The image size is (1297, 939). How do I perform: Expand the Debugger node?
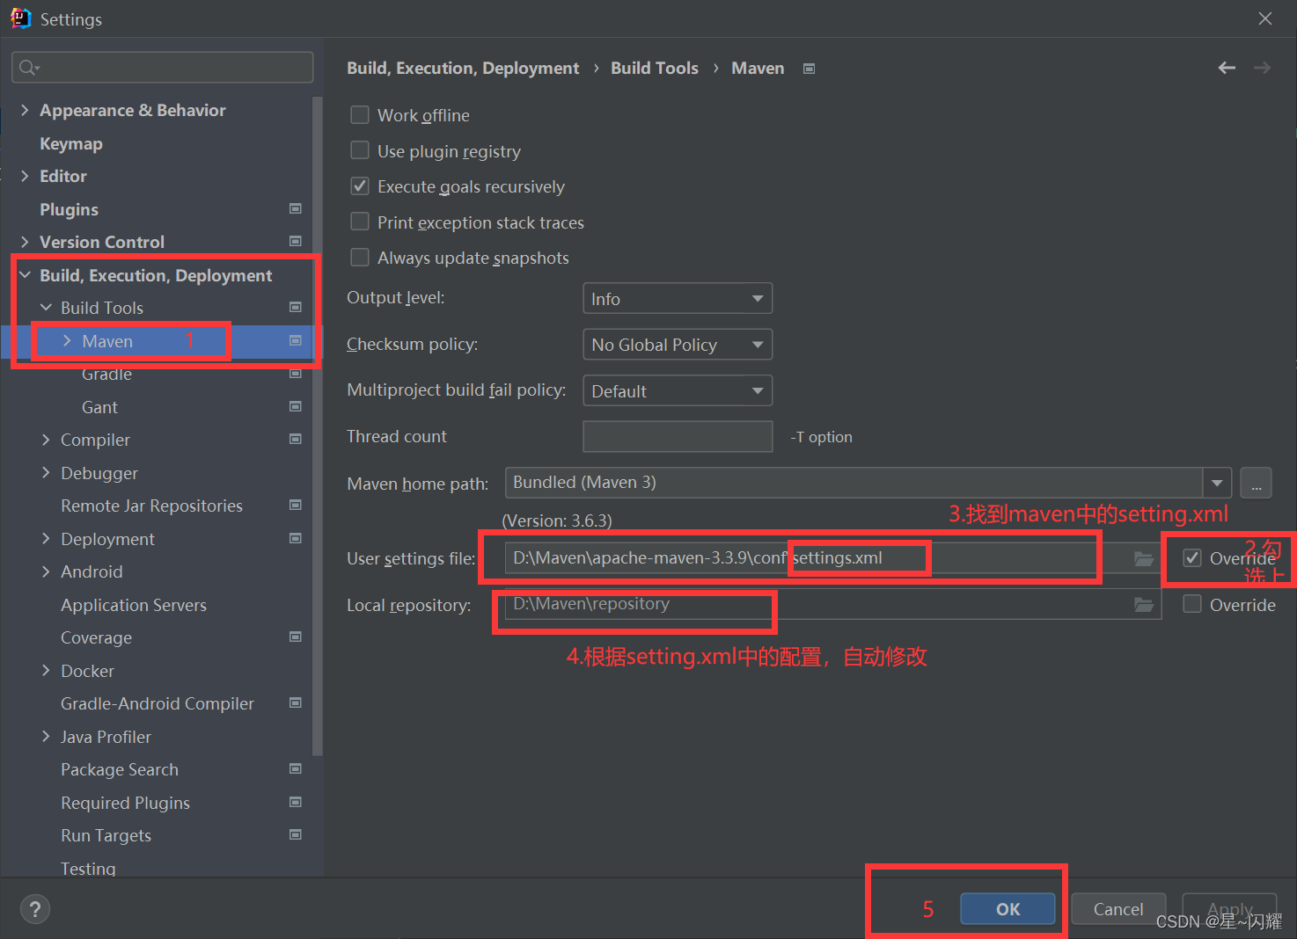[46, 472]
